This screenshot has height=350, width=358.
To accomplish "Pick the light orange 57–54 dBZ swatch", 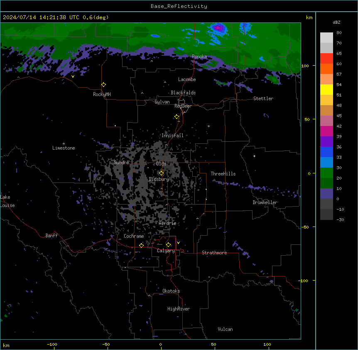I will point(326,79).
